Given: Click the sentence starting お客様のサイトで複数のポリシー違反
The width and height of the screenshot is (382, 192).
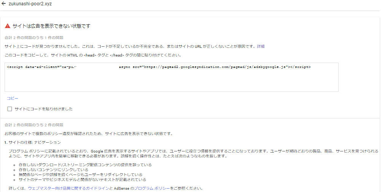Looking at the screenshot, I should point(89,134).
